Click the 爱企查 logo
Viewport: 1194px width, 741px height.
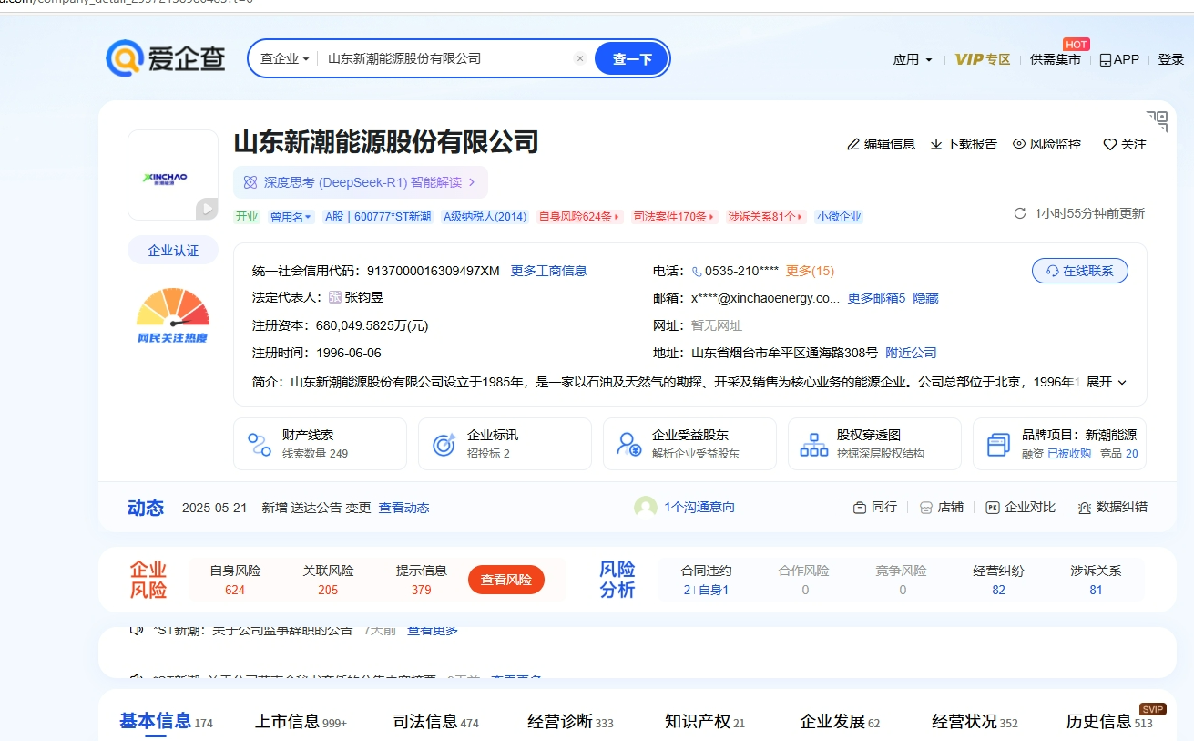click(x=165, y=58)
